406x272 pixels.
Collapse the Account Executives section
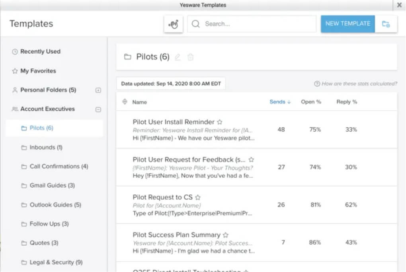(98, 109)
